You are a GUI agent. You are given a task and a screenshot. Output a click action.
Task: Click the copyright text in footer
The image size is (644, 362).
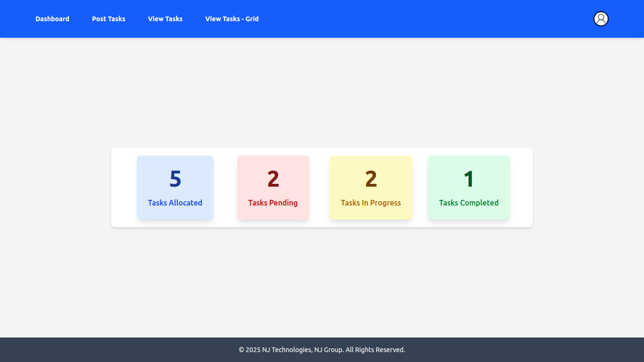[x=322, y=350]
